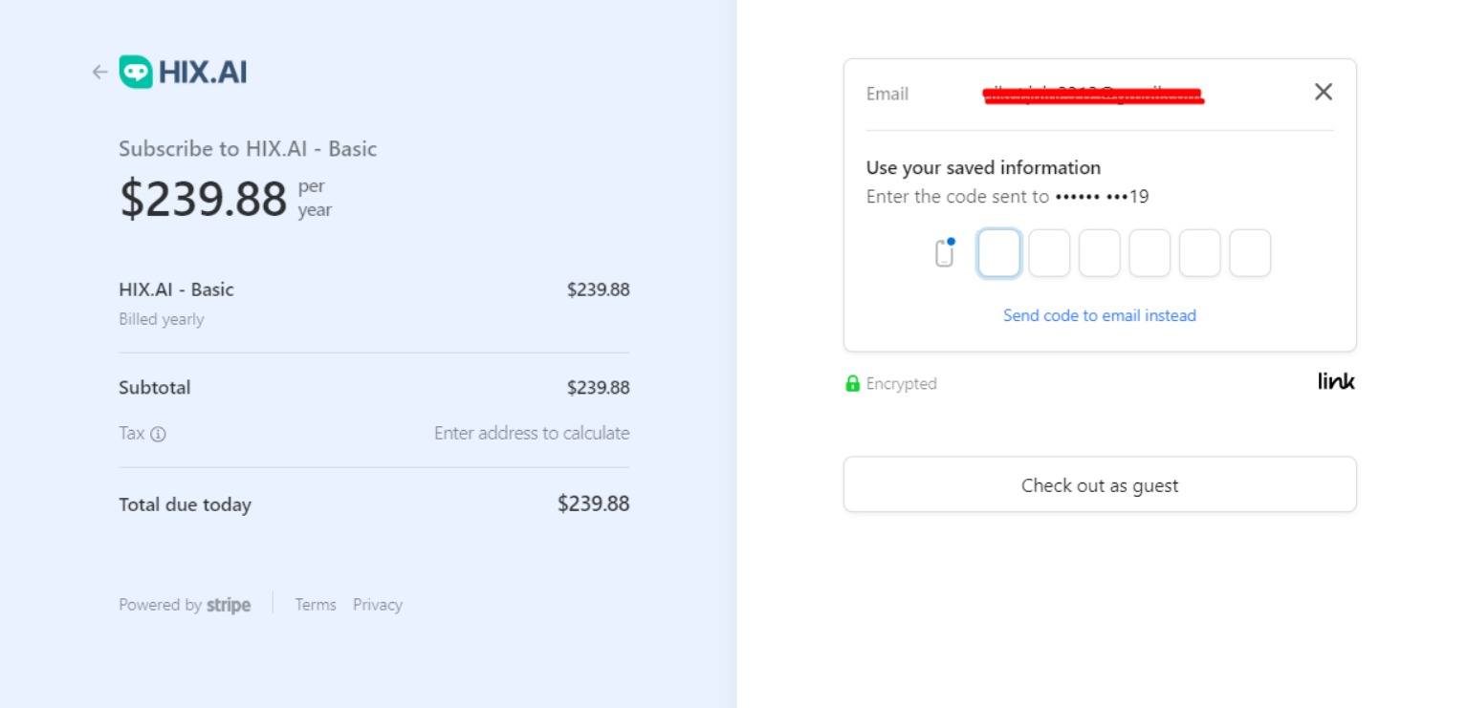
Task: Click the Stripe logo in footer
Action: (229, 605)
